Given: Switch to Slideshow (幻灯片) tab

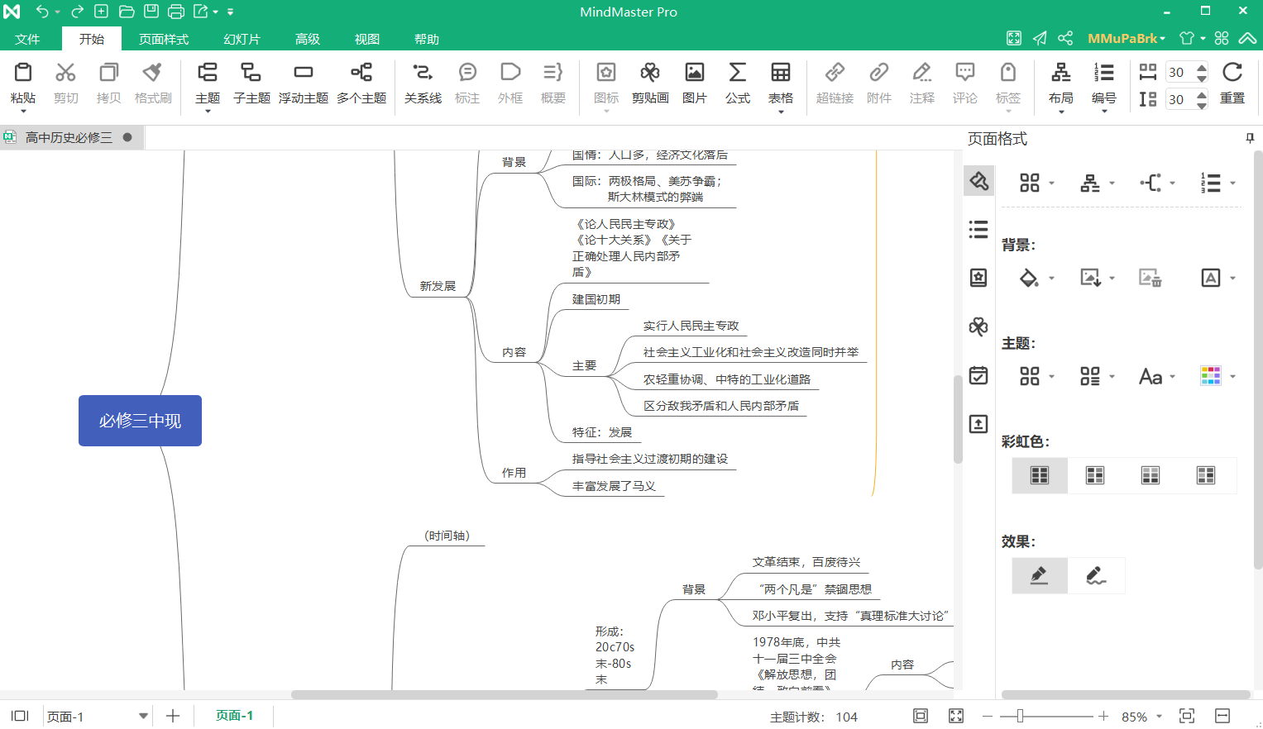Looking at the screenshot, I should [242, 39].
